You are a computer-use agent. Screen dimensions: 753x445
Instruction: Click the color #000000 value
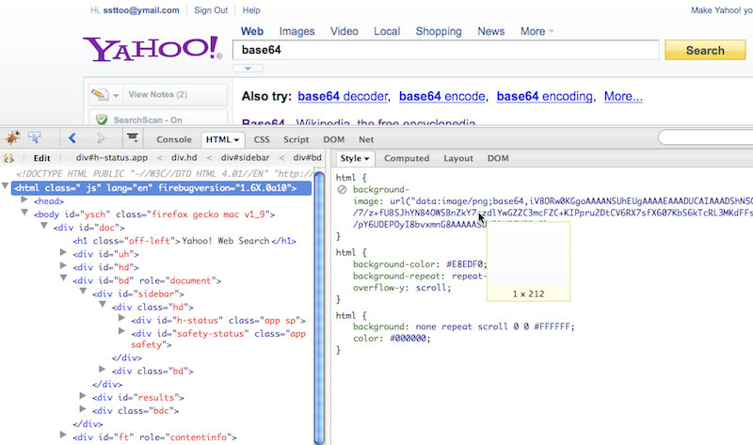pos(408,339)
